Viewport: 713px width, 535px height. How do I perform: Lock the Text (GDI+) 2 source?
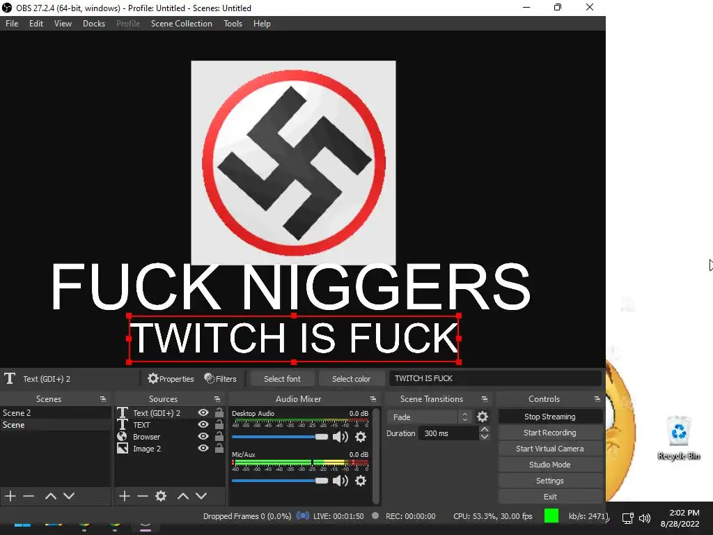tap(219, 412)
